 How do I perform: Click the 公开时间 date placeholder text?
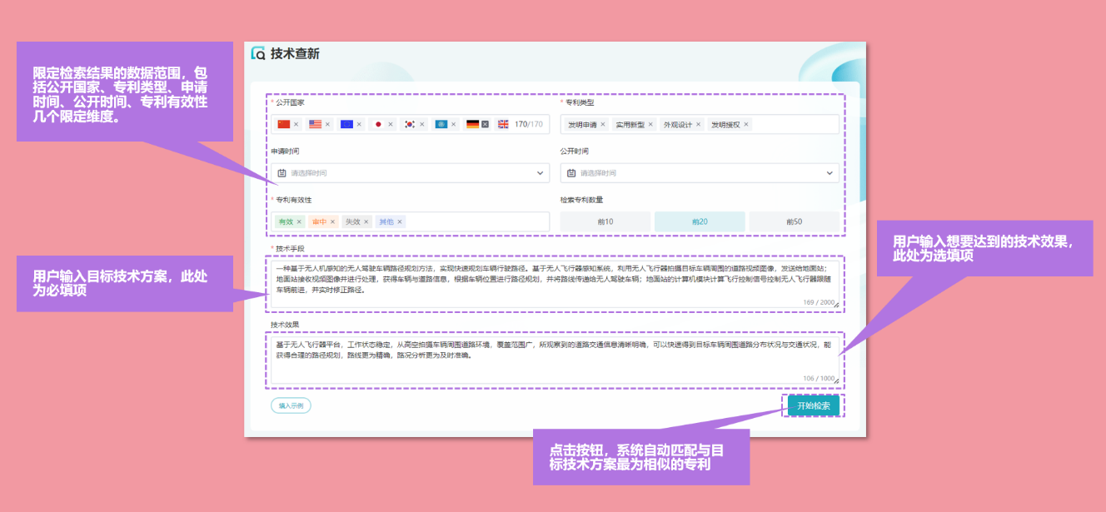[x=599, y=173]
